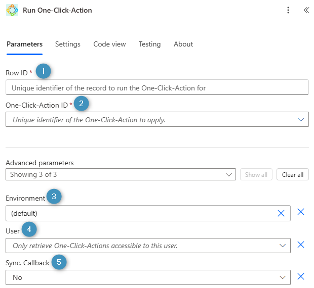
Task: Click the Run One-Click-Action connector icon
Action: (x=12, y=10)
